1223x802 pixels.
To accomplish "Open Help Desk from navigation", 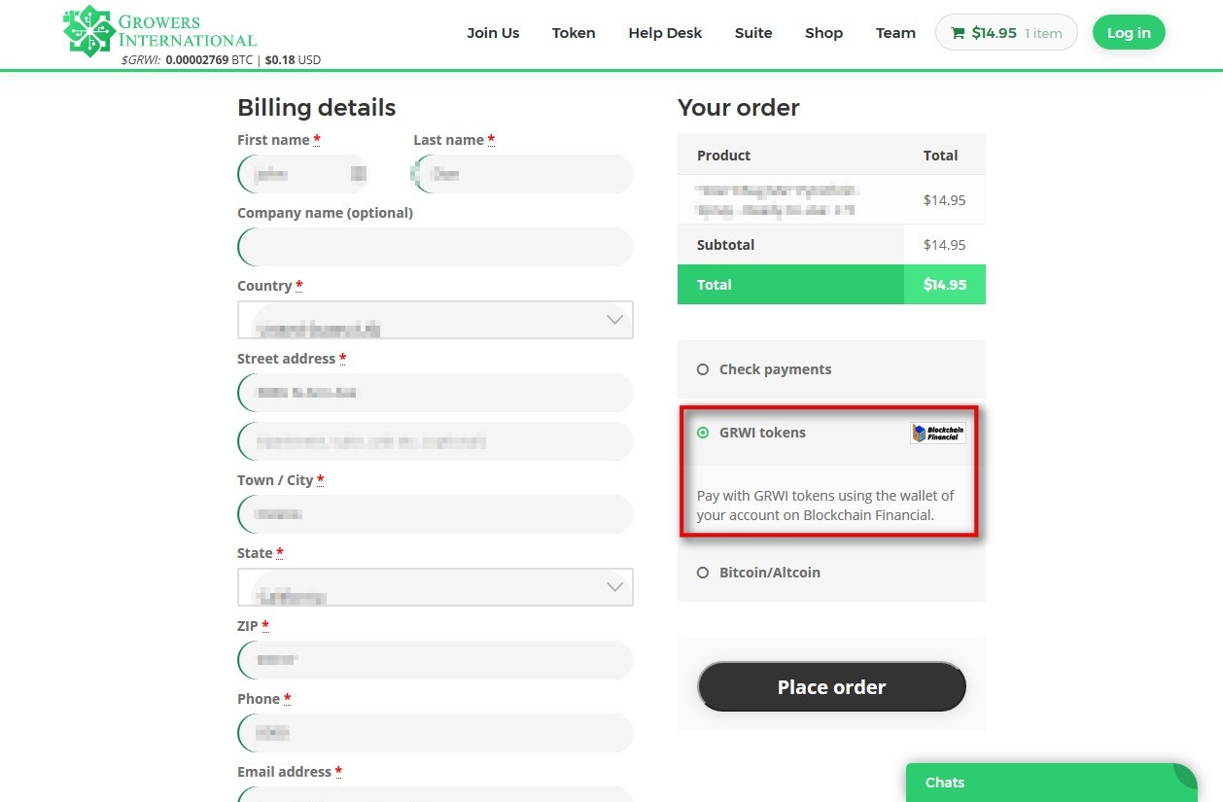I will coord(665,33).
